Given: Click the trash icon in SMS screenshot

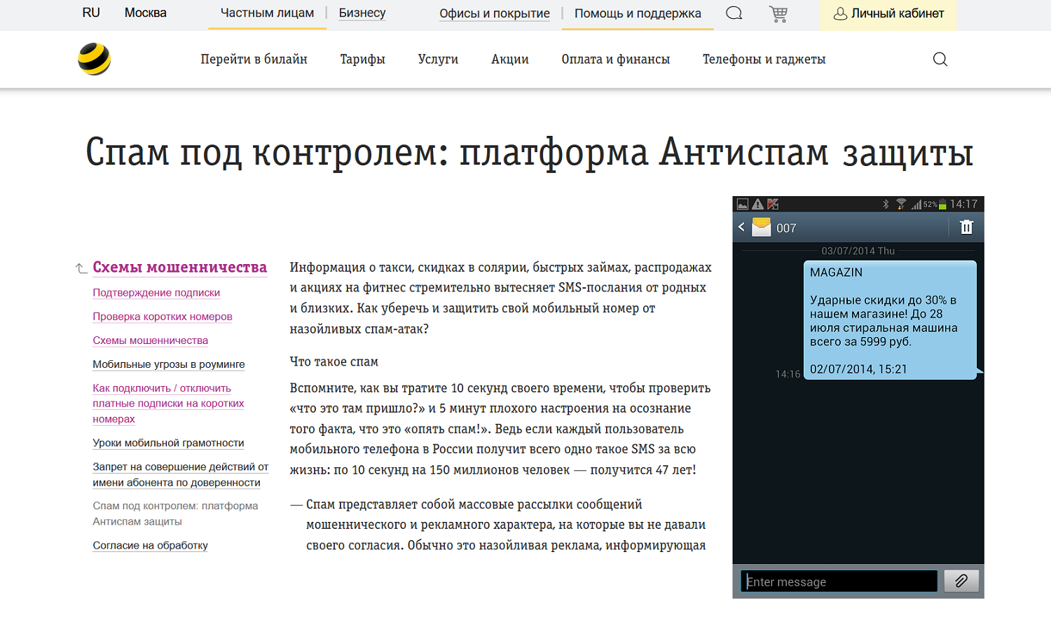Looking at the screenshot, I should 966,227.
